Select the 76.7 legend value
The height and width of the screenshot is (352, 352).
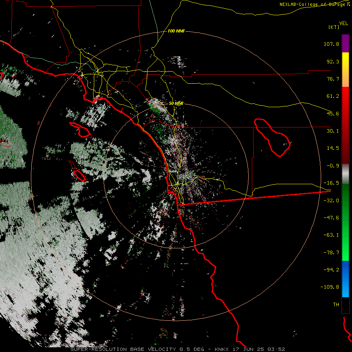point(333,79)
